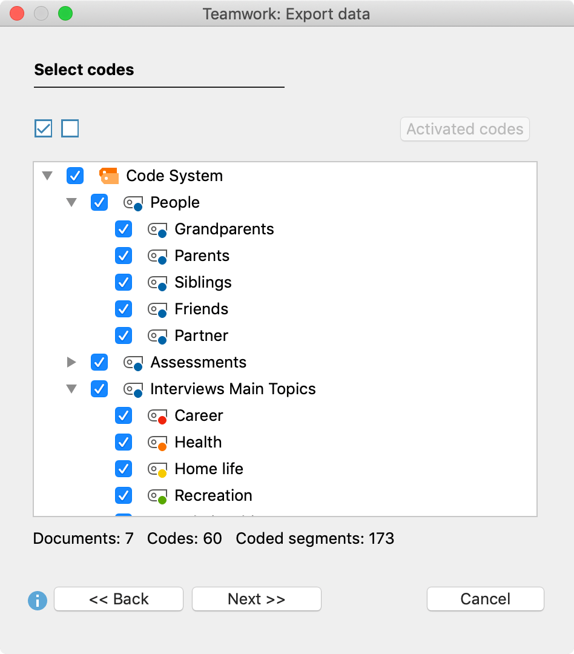Select the Partner row label
The height and width of the screenshot is (654, 574).
(202, 335)
